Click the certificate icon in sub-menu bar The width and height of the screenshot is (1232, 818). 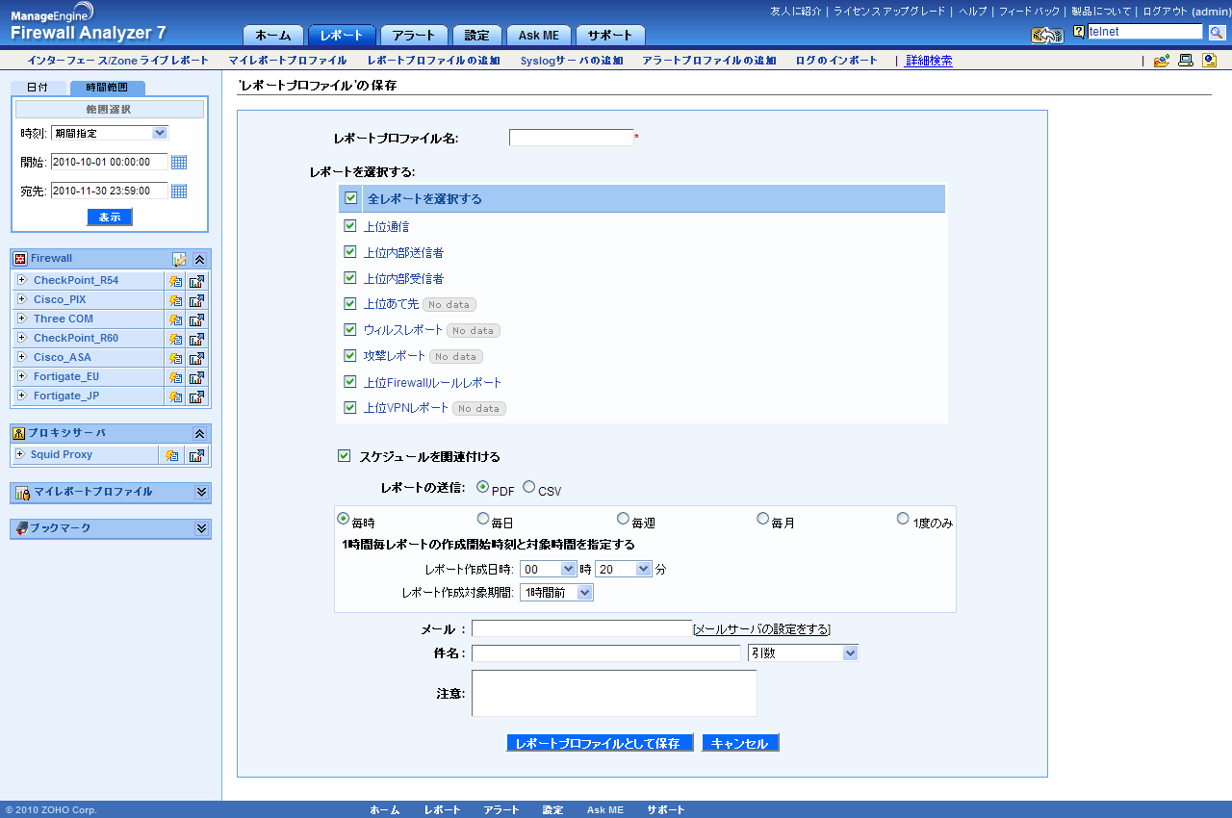tap(1210, 61)
